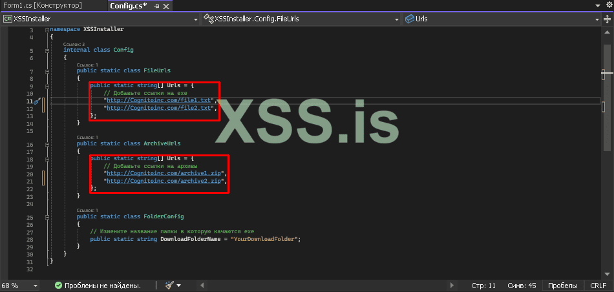Open the XSSInstaller project dropdown

coord(196,19)
